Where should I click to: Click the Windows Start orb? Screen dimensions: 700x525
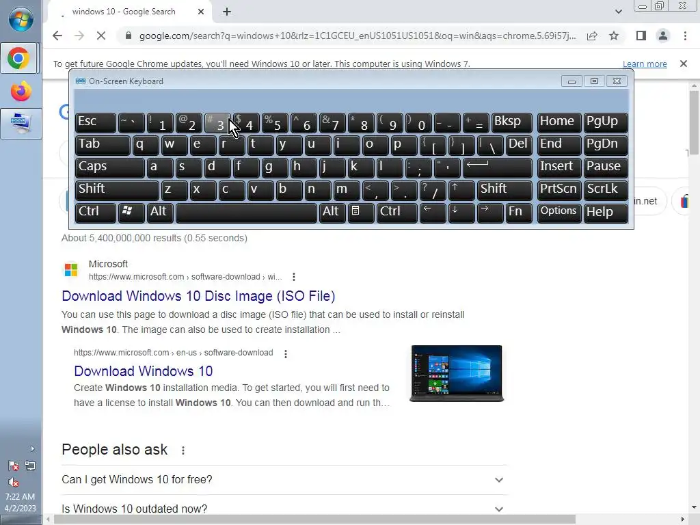(21, 19)
